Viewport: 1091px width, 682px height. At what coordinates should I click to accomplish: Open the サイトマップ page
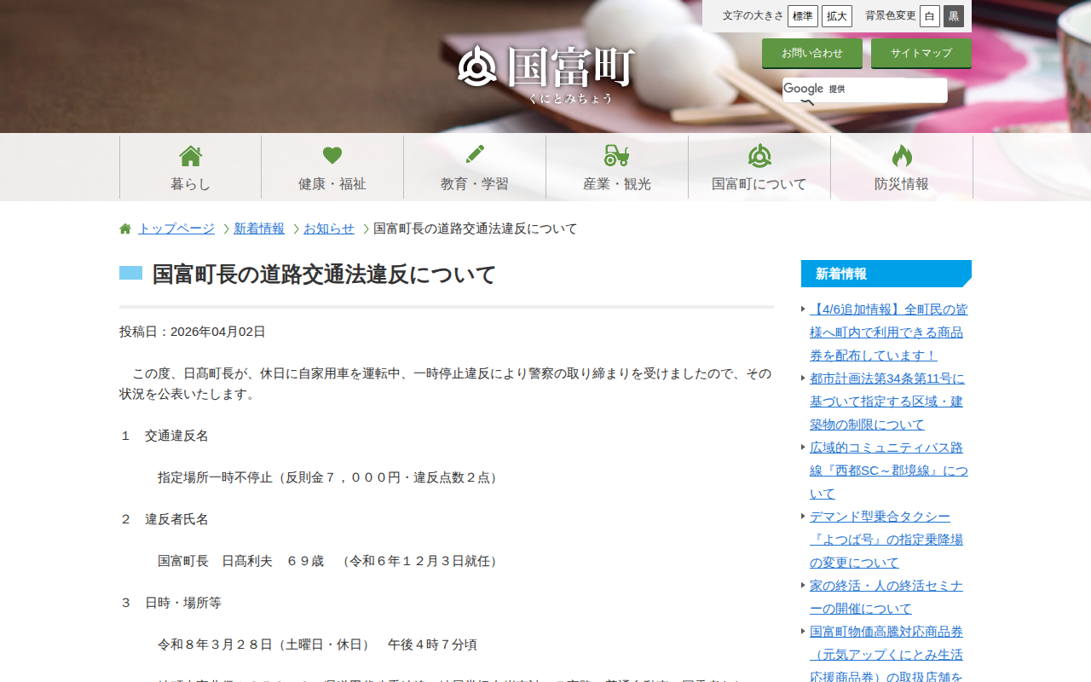[921, 53]
